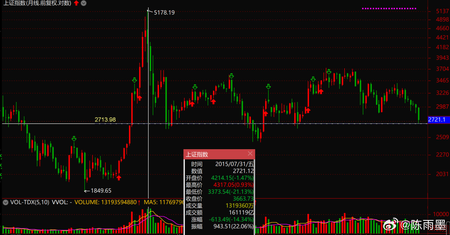Click the 1849.65 low price label
450x235 pixels.
(101, 191)
